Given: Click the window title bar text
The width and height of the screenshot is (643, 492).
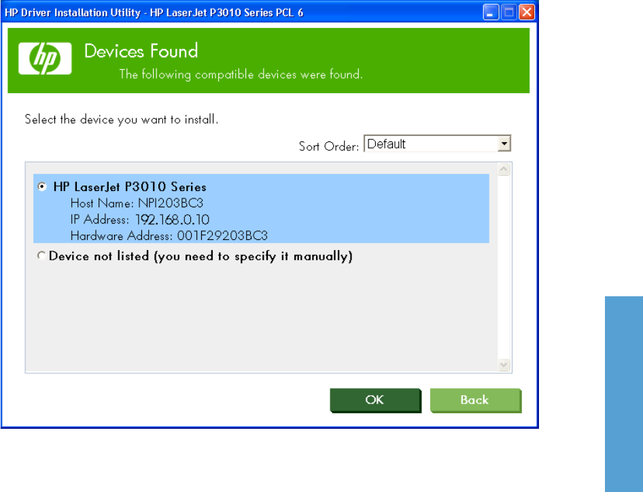Looking at the screenshot, I should coord(154,13).
